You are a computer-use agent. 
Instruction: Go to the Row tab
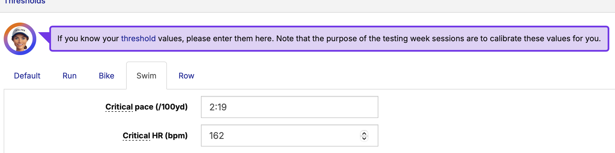[186, 76]
